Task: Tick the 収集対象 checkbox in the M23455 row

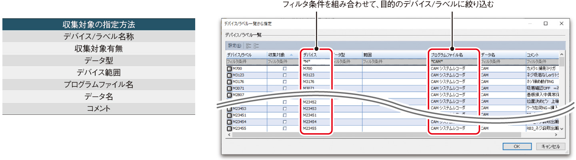Action: (x=285, y=128)
